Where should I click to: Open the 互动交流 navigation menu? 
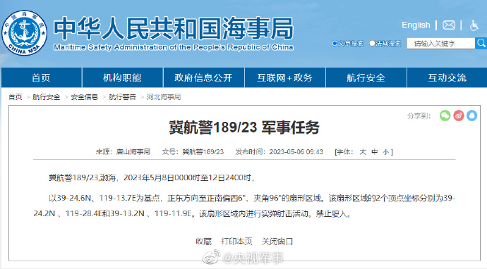[447, 77]
